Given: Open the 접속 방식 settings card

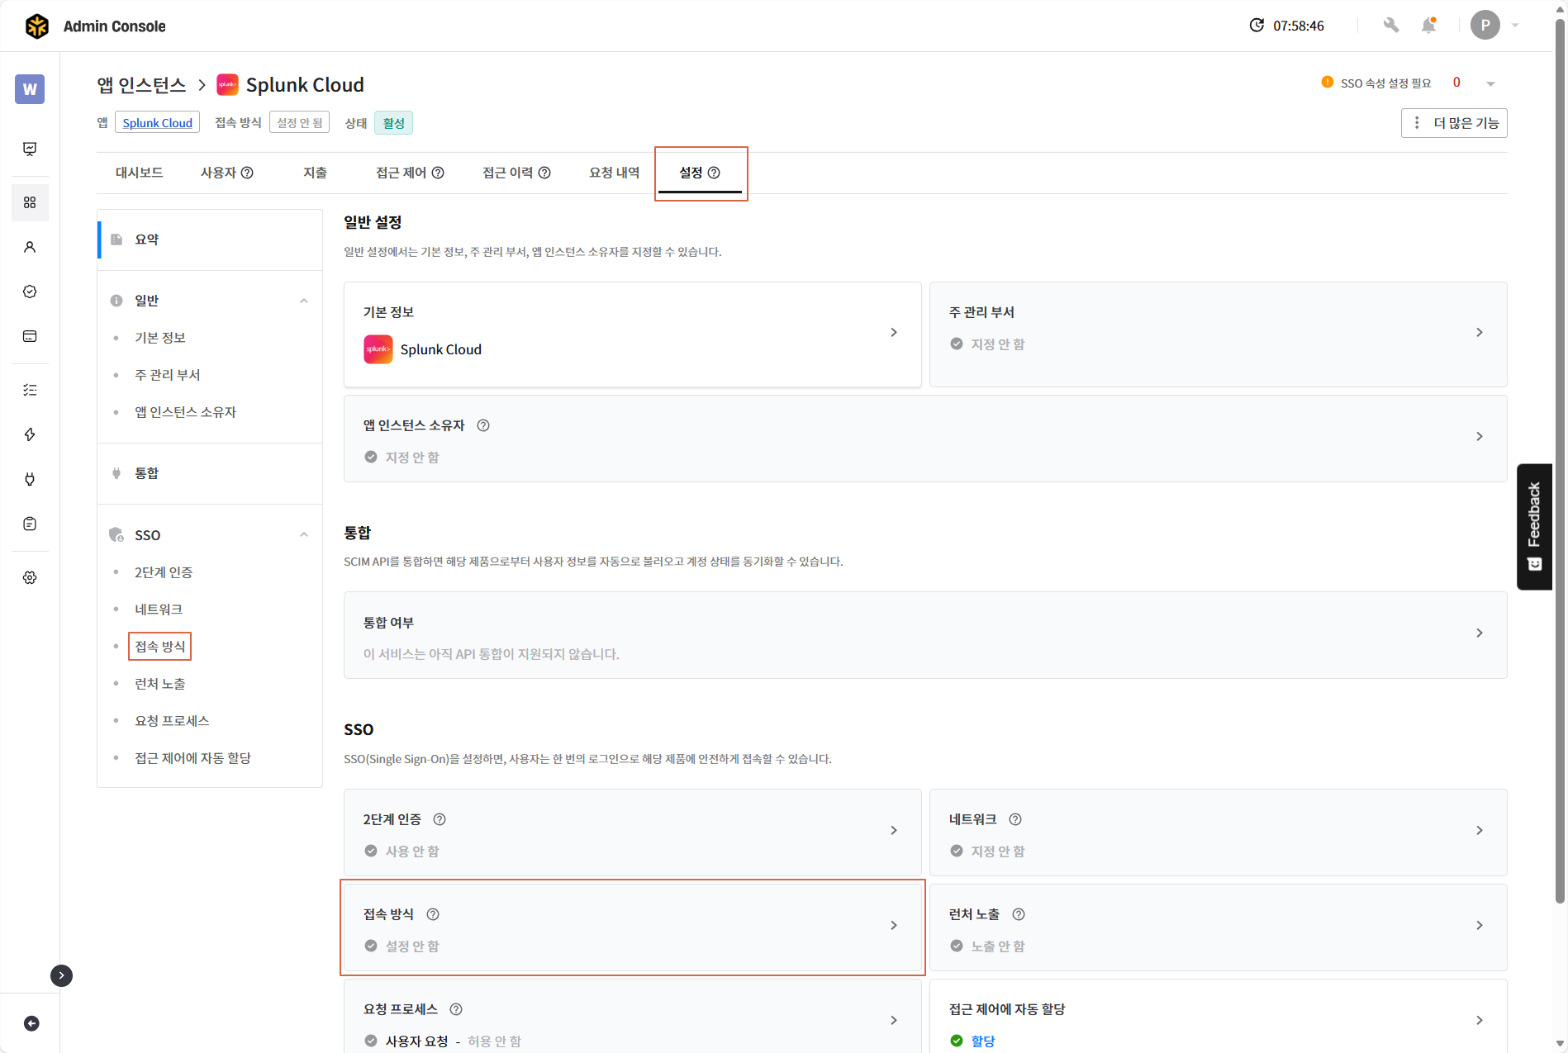Looking at the screenshot, I should (x=632, y=928).
